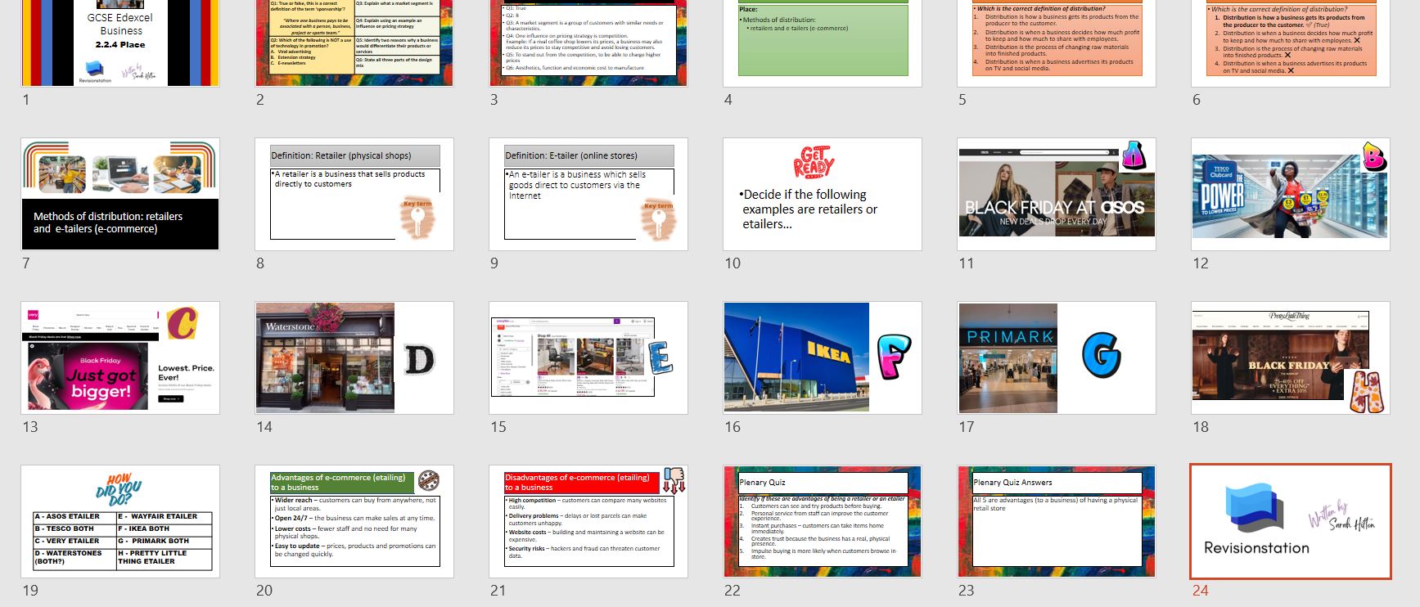Open the PrettyLittleThing Black Friday slide

(x=1291, y=357)
